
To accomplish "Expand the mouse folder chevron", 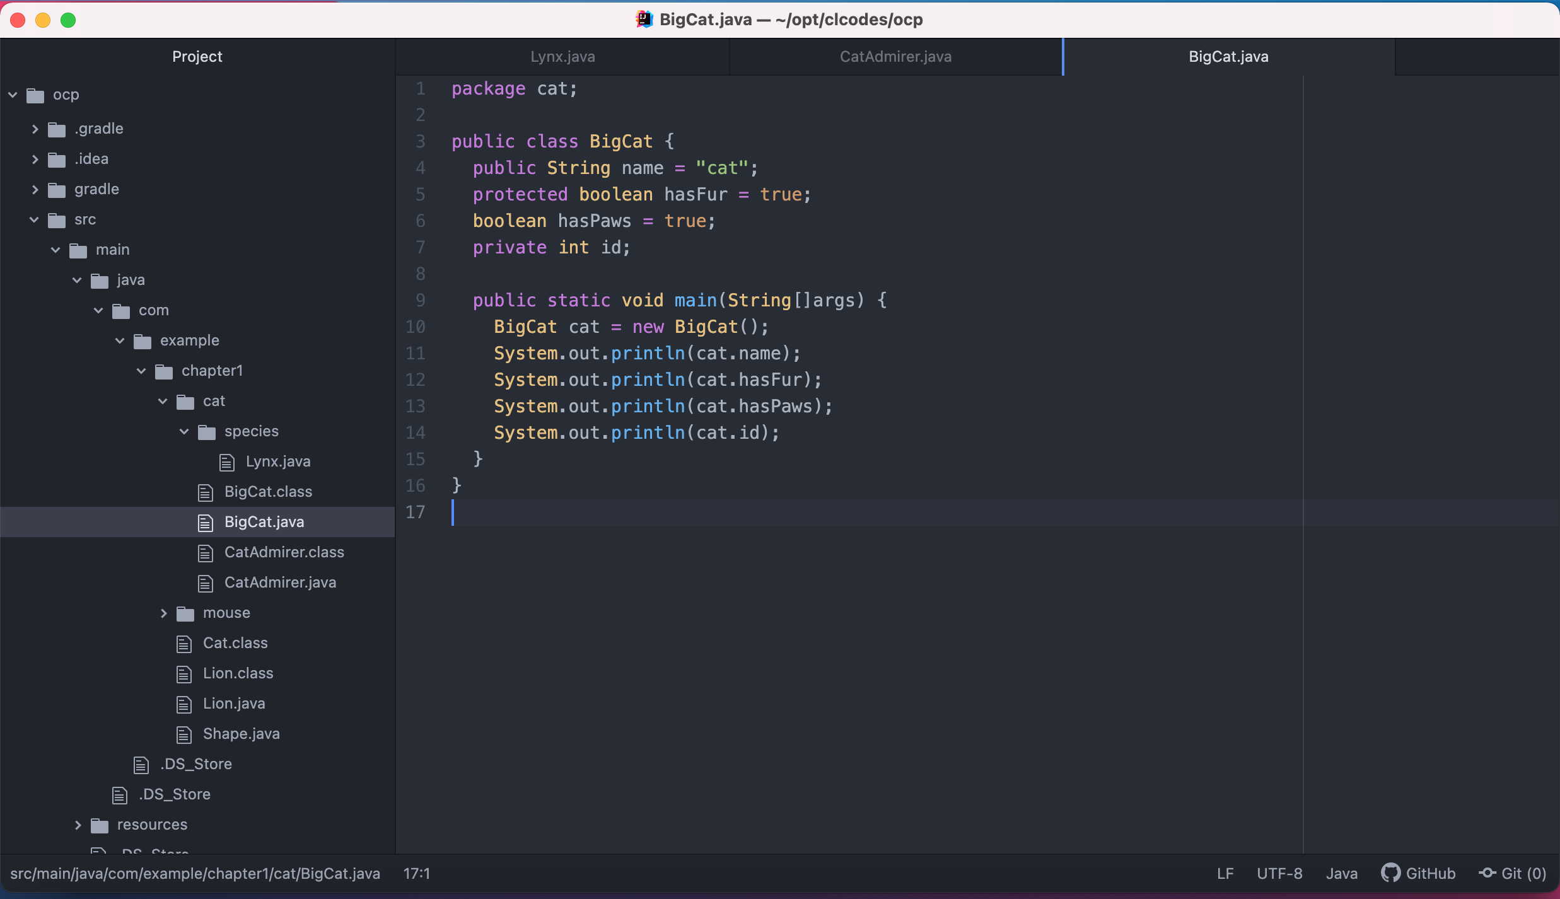I will pos(163,613).
